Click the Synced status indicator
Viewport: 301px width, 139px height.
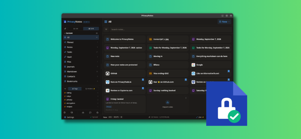pos(94,117)
